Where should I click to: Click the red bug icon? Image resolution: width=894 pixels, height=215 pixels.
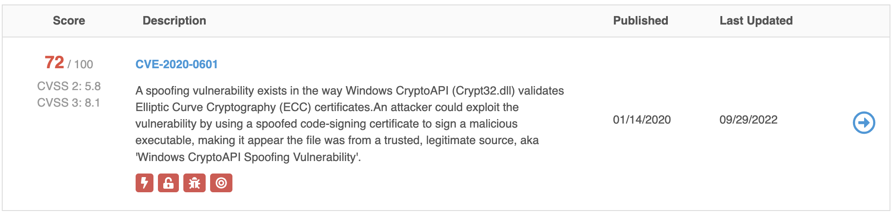[195, 183]
